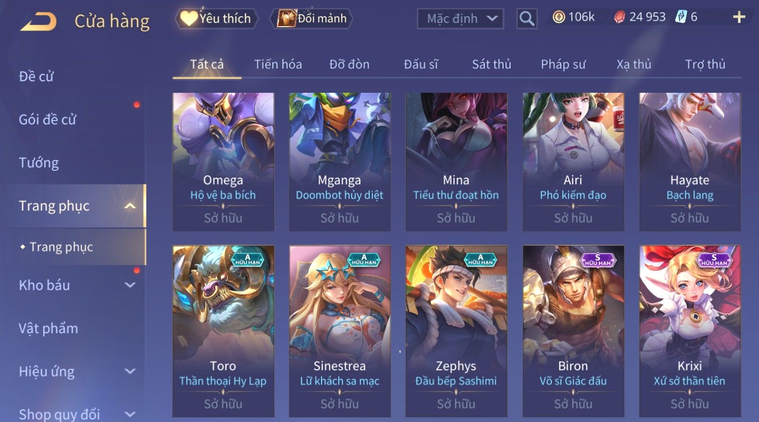The height and width of the screenshot is (422, 759).
Task: Click the blue voucher currency icon
Action: click(681, 17)
